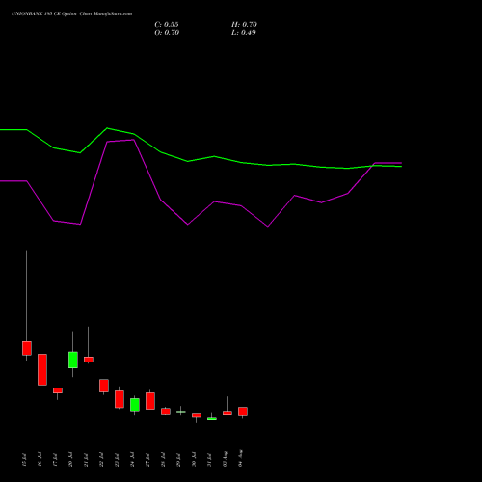Click the '22 Jul' date label
The image size is (482, 482).
click(x=101, y=460)
